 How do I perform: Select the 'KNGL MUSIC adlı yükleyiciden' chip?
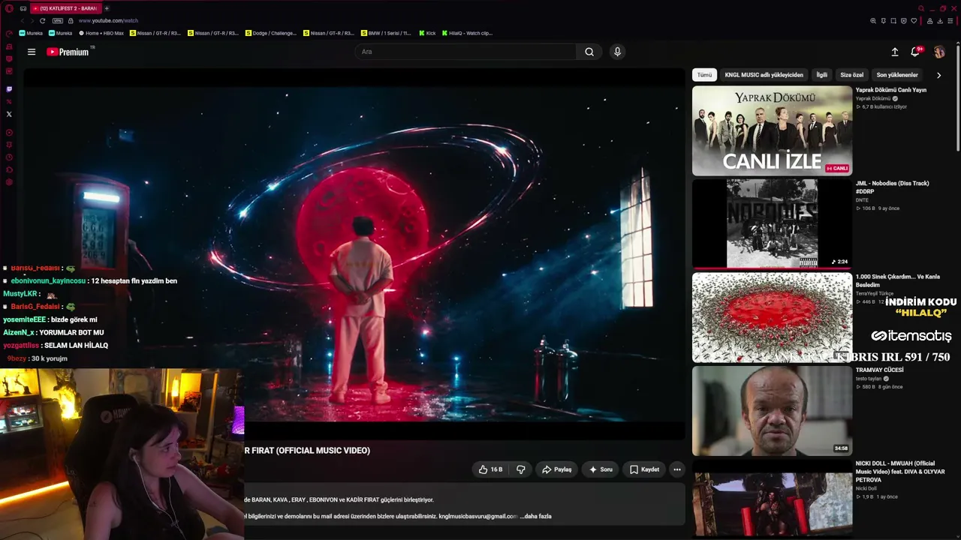coord(764,75)
